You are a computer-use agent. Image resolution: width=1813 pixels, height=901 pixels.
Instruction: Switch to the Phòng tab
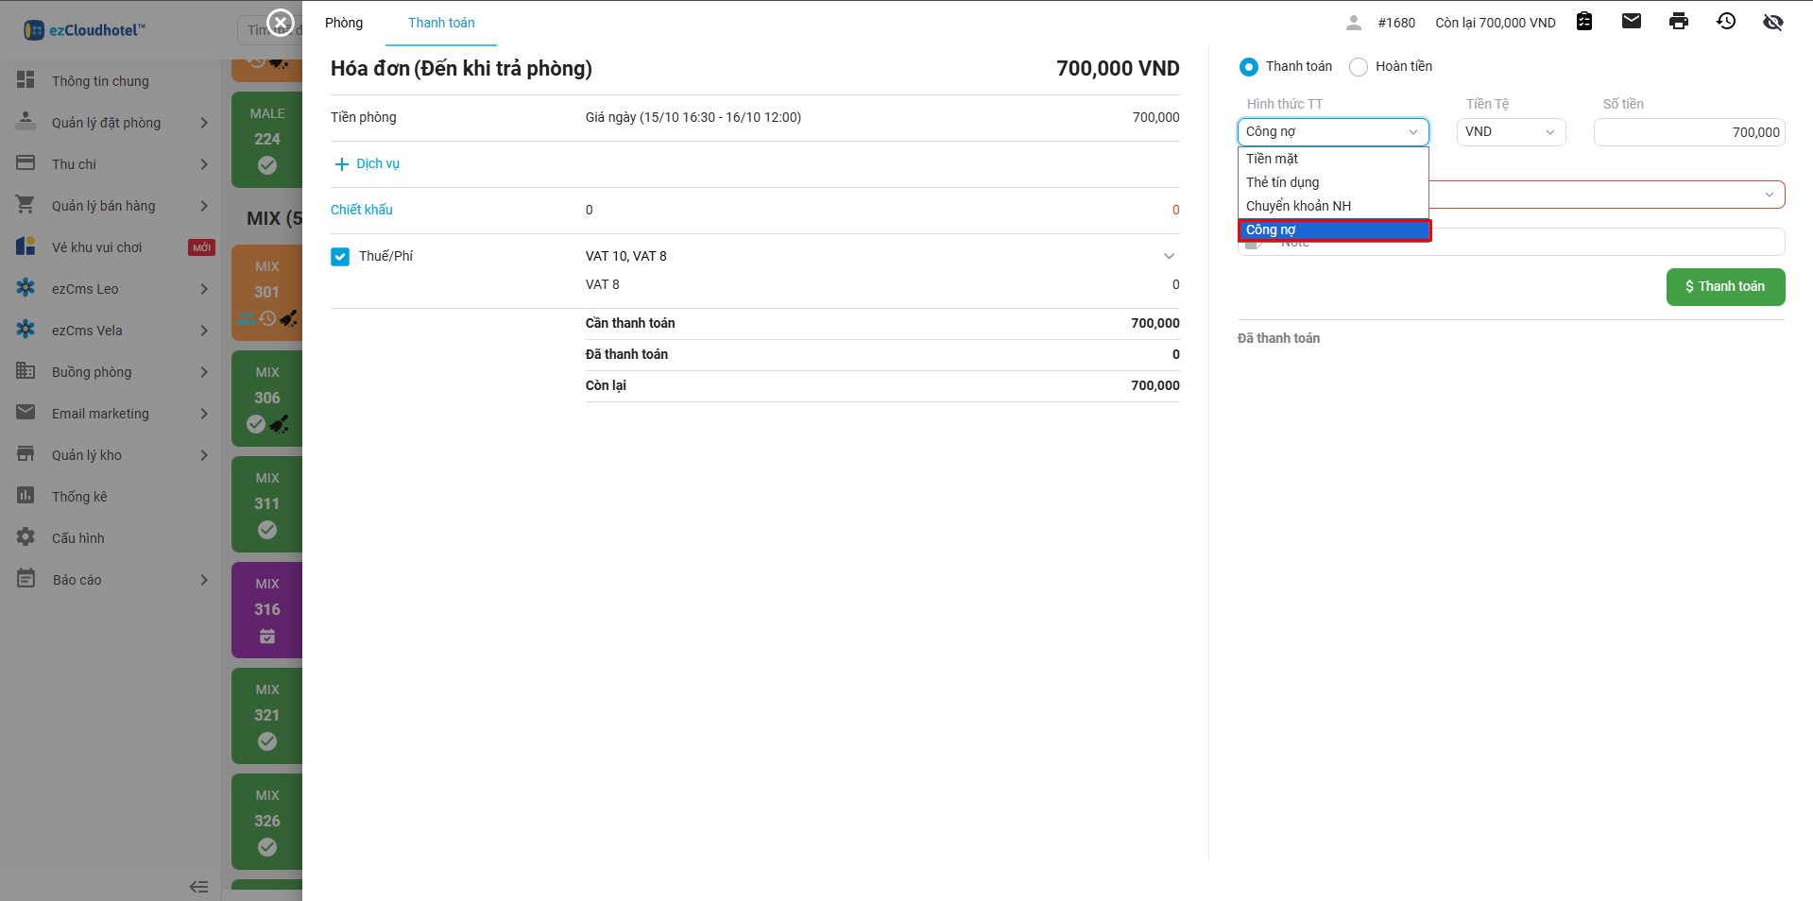click(x=344, y=23)
